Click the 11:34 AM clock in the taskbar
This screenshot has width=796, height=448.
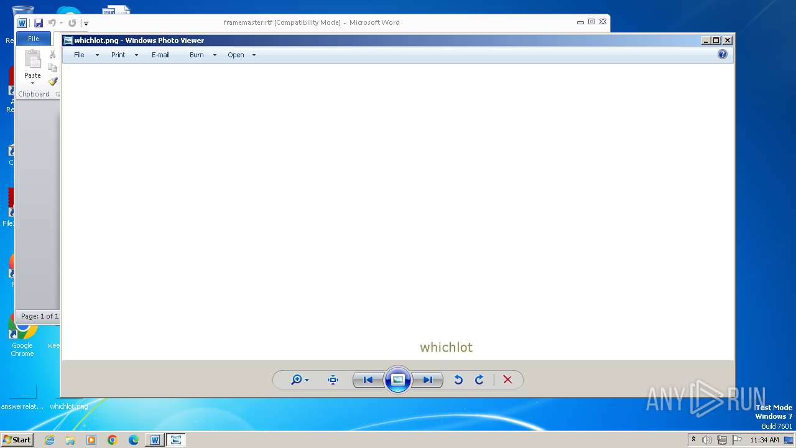click(764, 440)
